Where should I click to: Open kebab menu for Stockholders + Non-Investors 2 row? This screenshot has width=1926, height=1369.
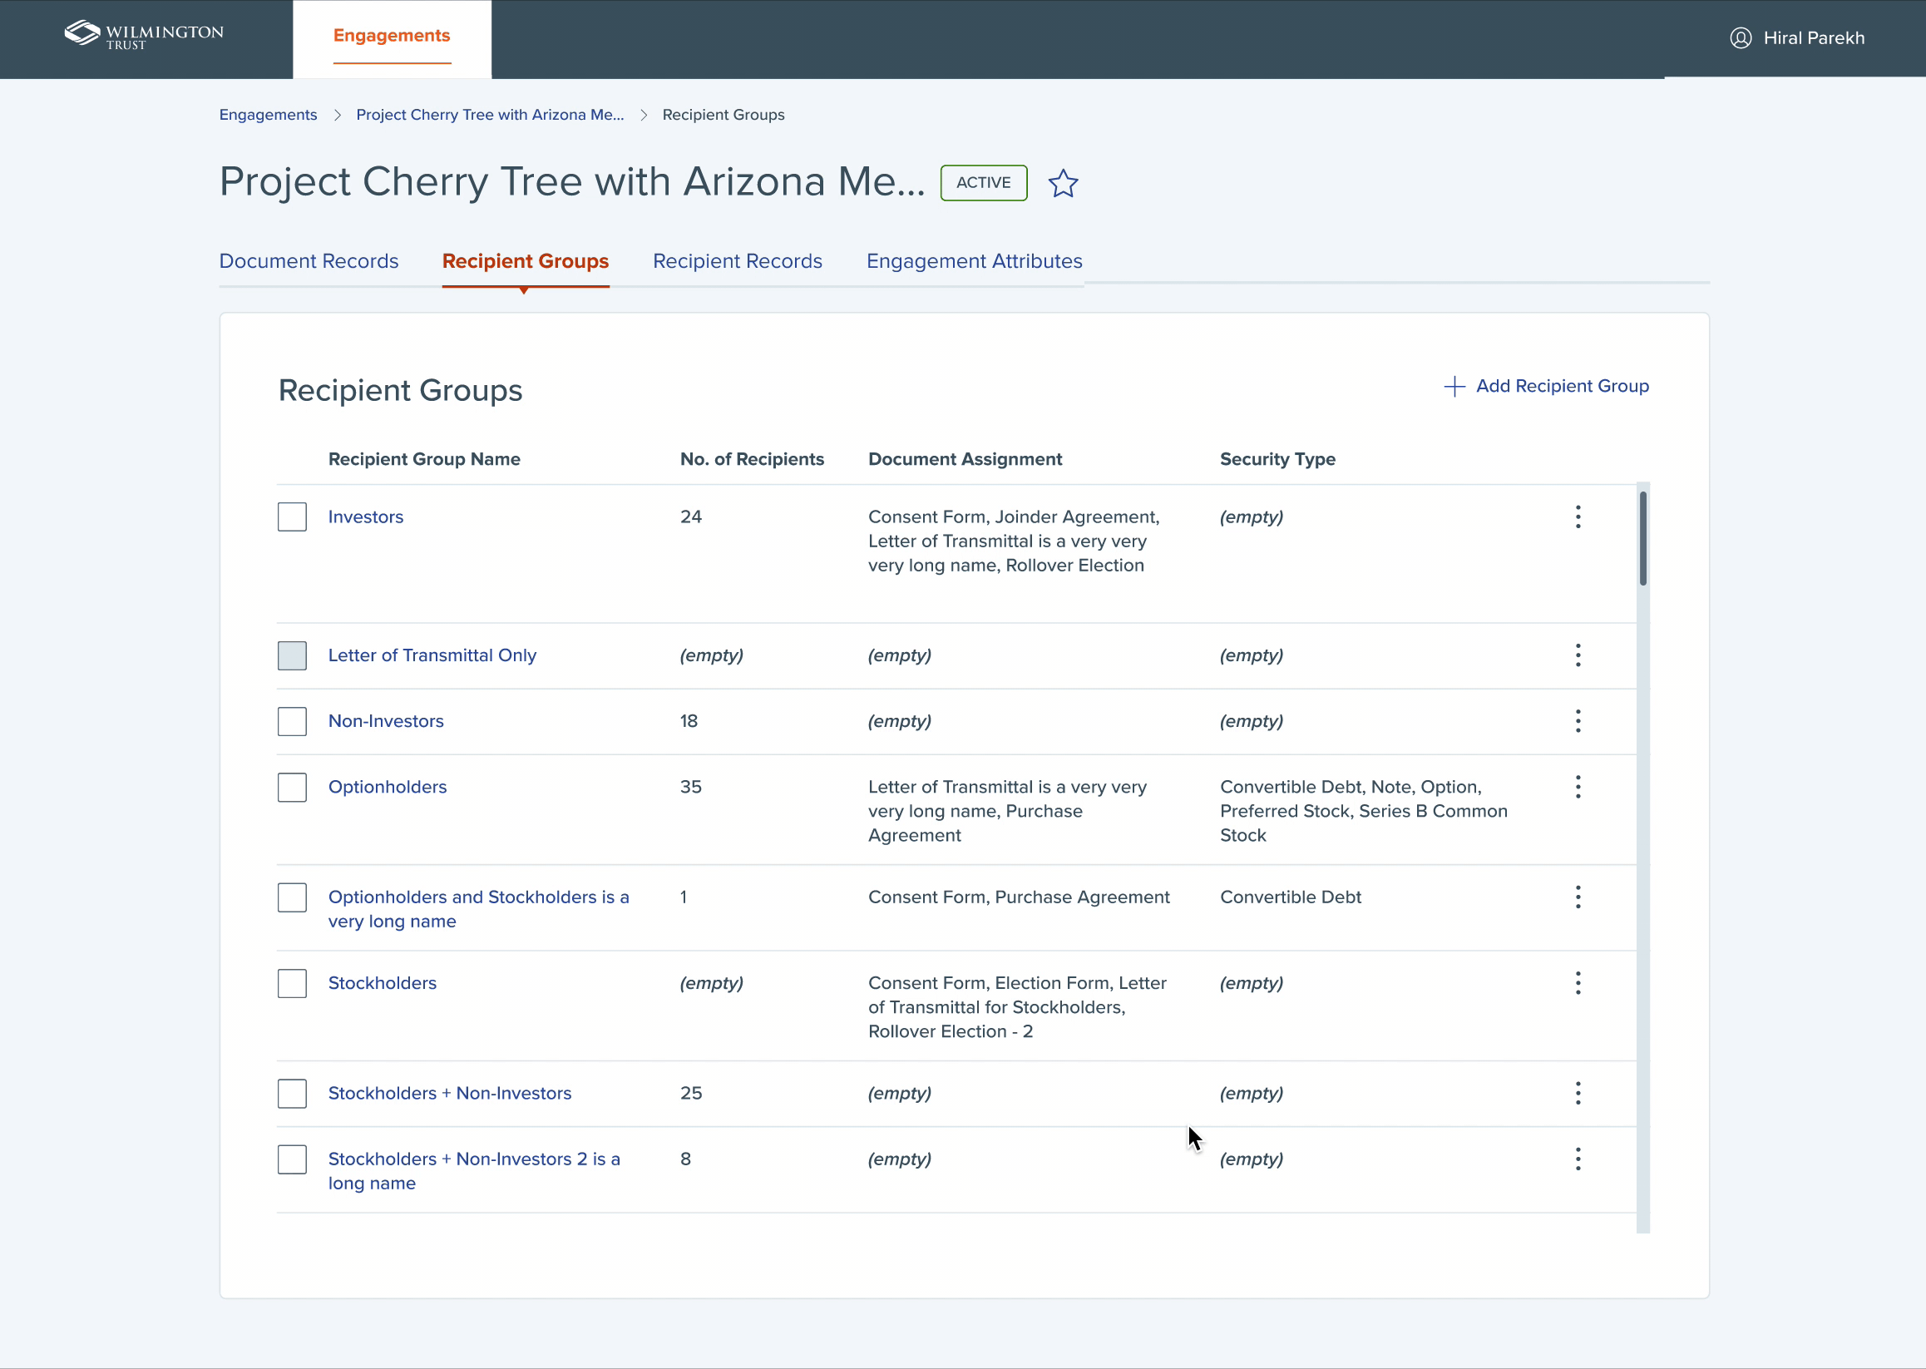[1578, 1159]
